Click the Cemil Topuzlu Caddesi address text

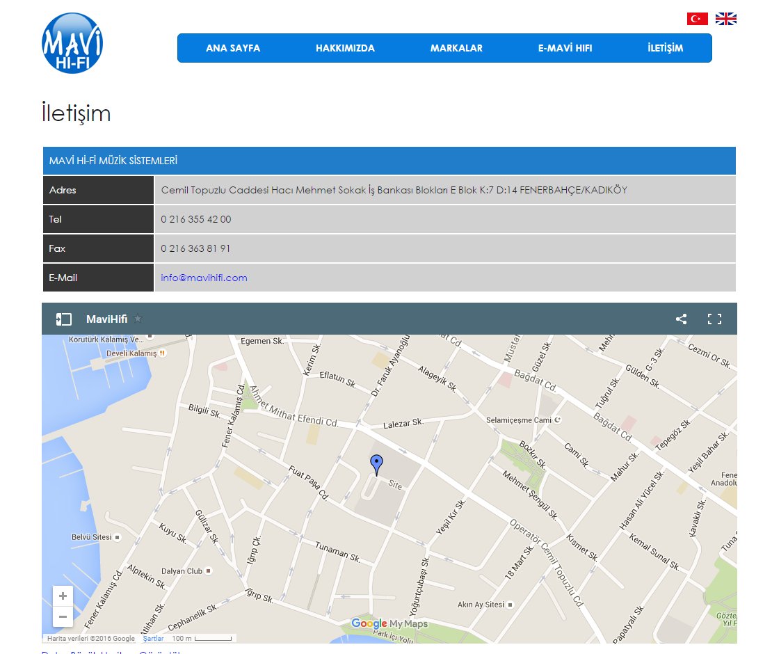coord(394,190)
